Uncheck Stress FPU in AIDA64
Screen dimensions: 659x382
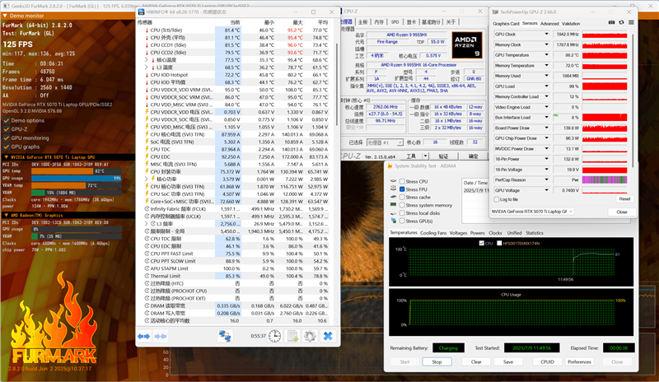(402, 189)
